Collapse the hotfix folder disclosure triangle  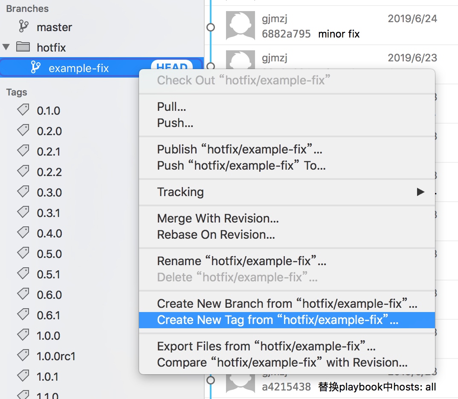point(6,47)
